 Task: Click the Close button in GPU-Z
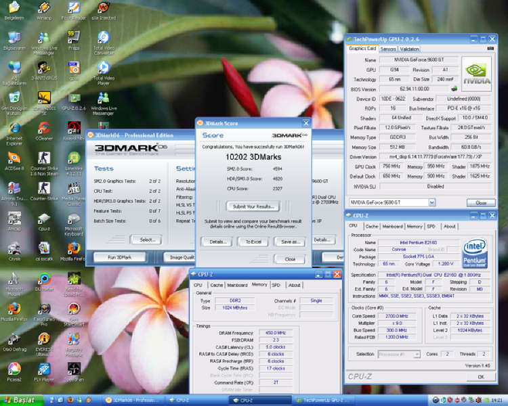pos(481,203)
